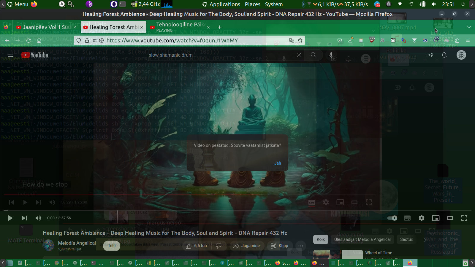This screenshot has width=475, height=267.
Task: Open the System menu in the top panel
Action: tap(274, 4)
